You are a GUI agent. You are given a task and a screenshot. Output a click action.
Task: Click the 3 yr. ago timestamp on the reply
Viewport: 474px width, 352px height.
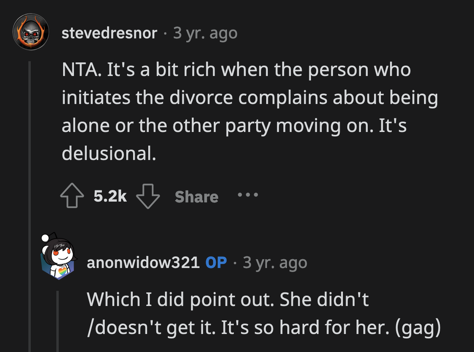[x=275, y=262]
